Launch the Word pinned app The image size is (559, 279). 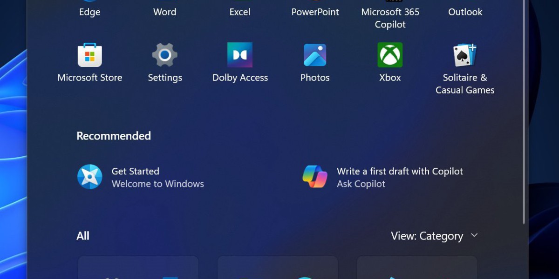point(165,9)
